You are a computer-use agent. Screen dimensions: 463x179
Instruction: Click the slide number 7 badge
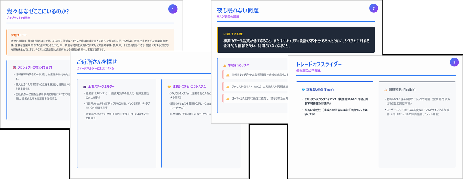click(x=374, y=8)
